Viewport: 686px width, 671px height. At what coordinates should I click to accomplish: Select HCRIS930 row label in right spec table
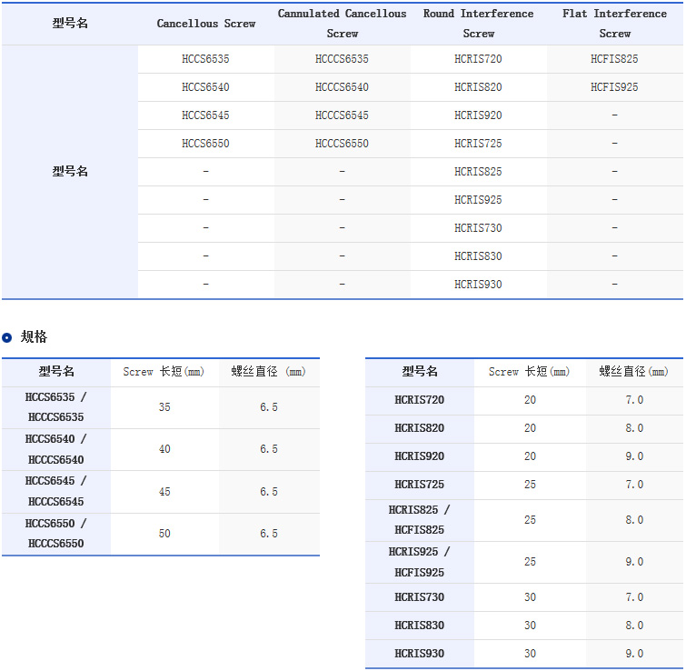419,654
